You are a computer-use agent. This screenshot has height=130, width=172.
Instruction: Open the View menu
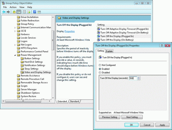click(22, 7)
